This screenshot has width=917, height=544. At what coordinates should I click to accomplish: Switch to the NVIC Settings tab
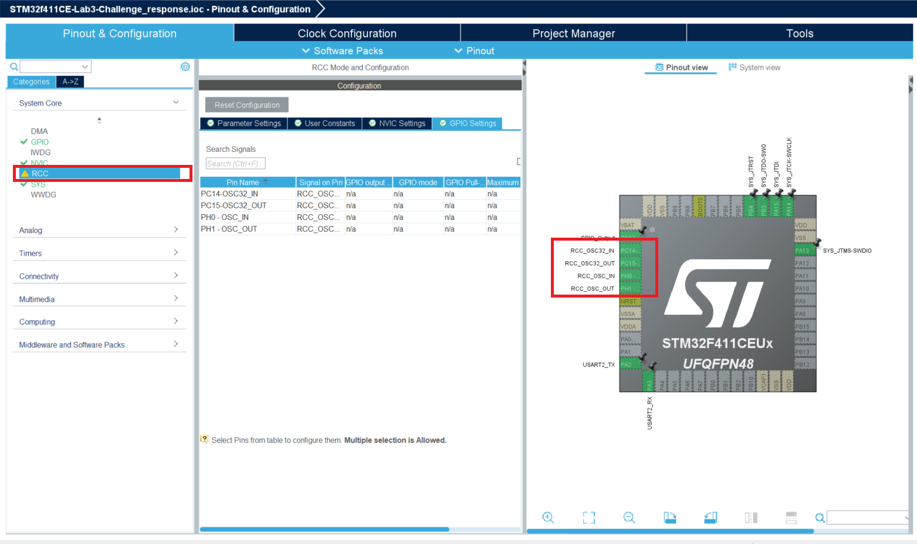click(x=397, y=123)
